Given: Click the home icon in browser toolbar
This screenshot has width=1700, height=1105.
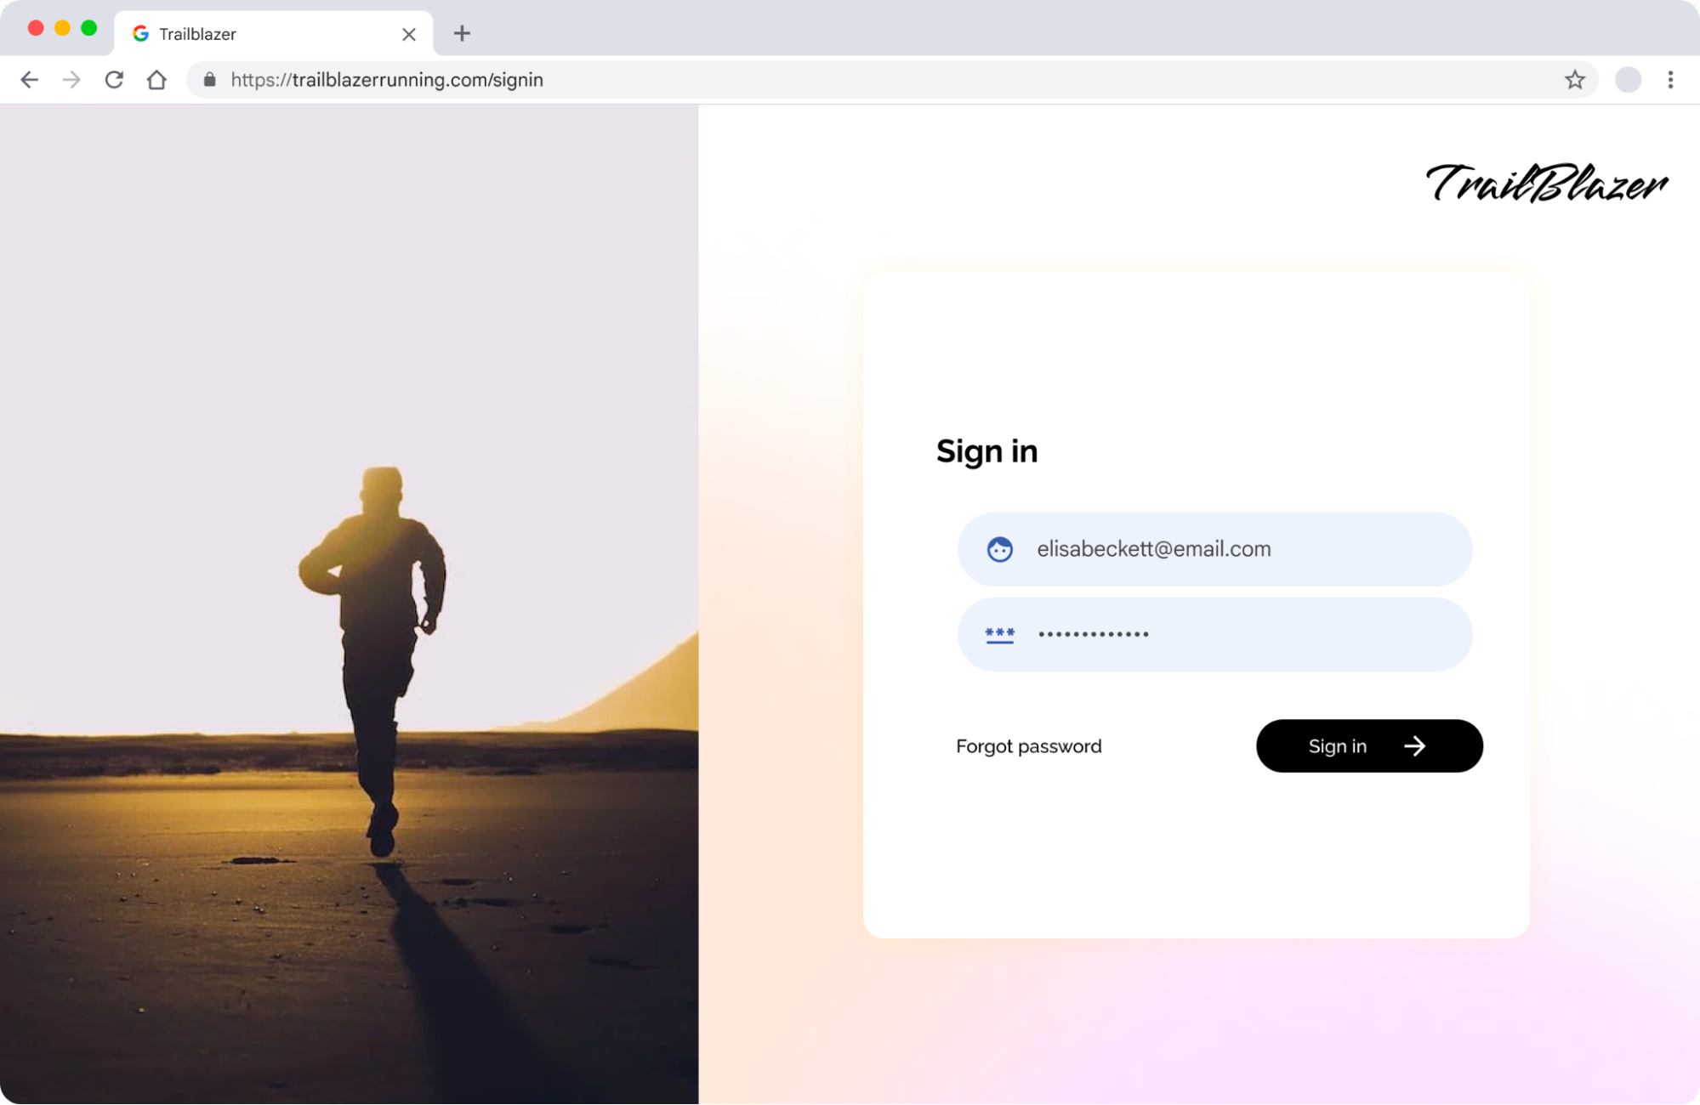Looking at the screenshot, I should (156, 79).
